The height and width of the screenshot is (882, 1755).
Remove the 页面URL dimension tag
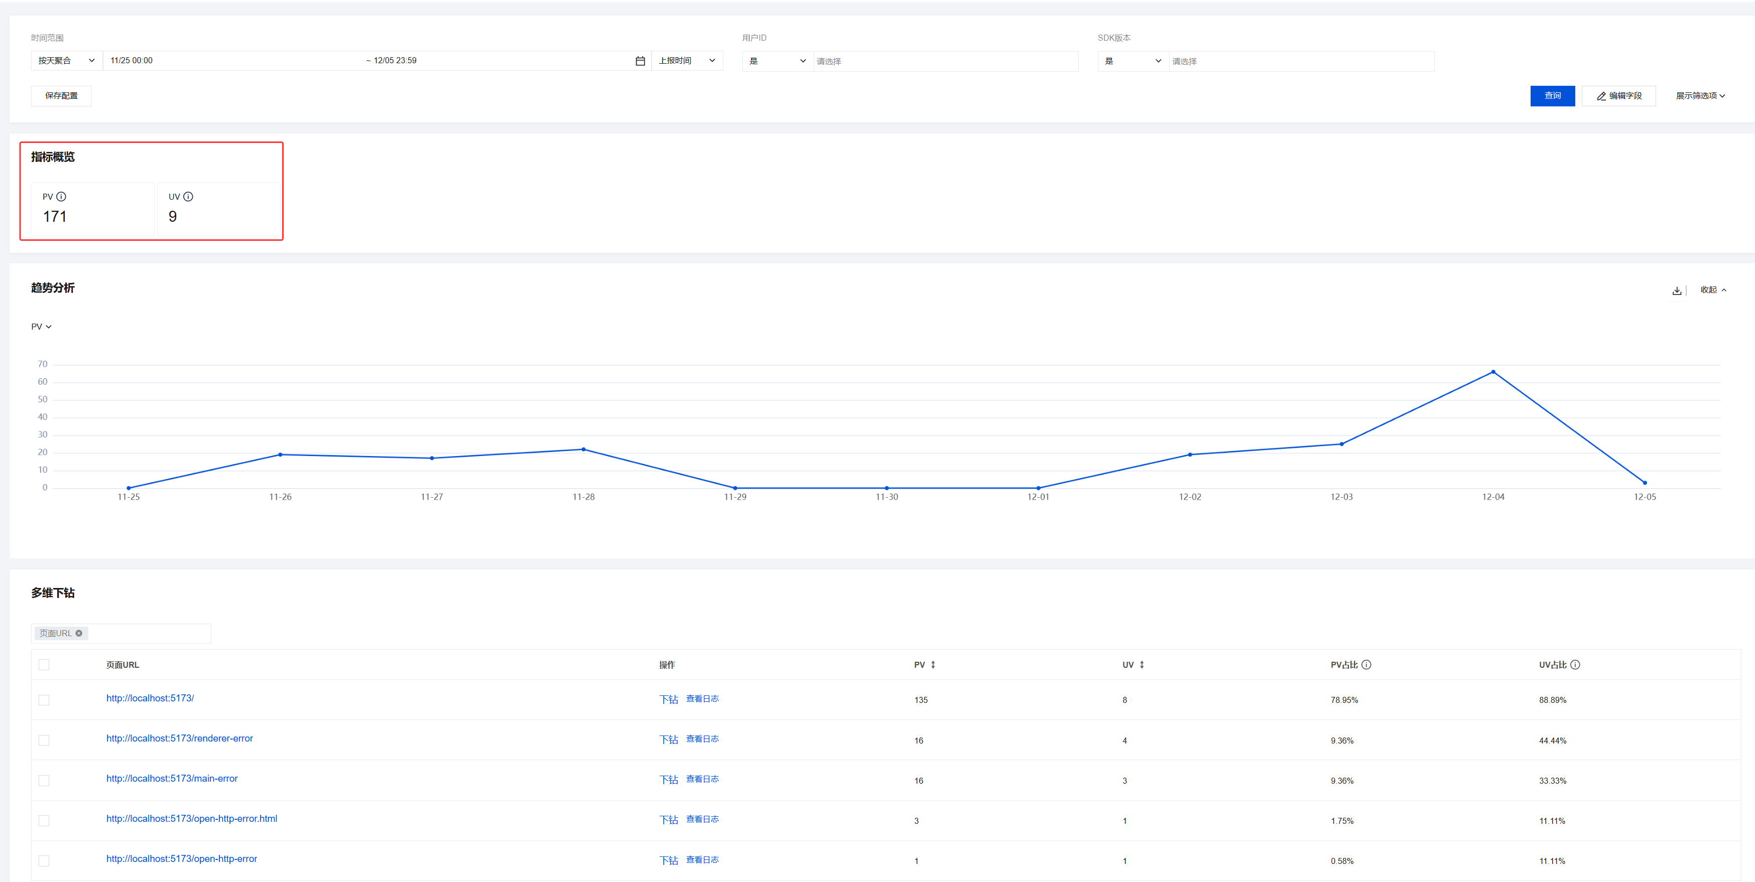coord(79,634)
